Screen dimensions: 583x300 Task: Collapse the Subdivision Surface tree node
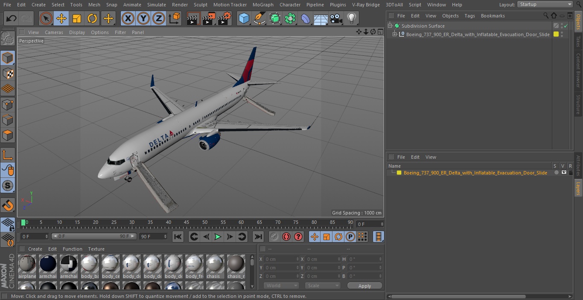[x=390, y=26]
